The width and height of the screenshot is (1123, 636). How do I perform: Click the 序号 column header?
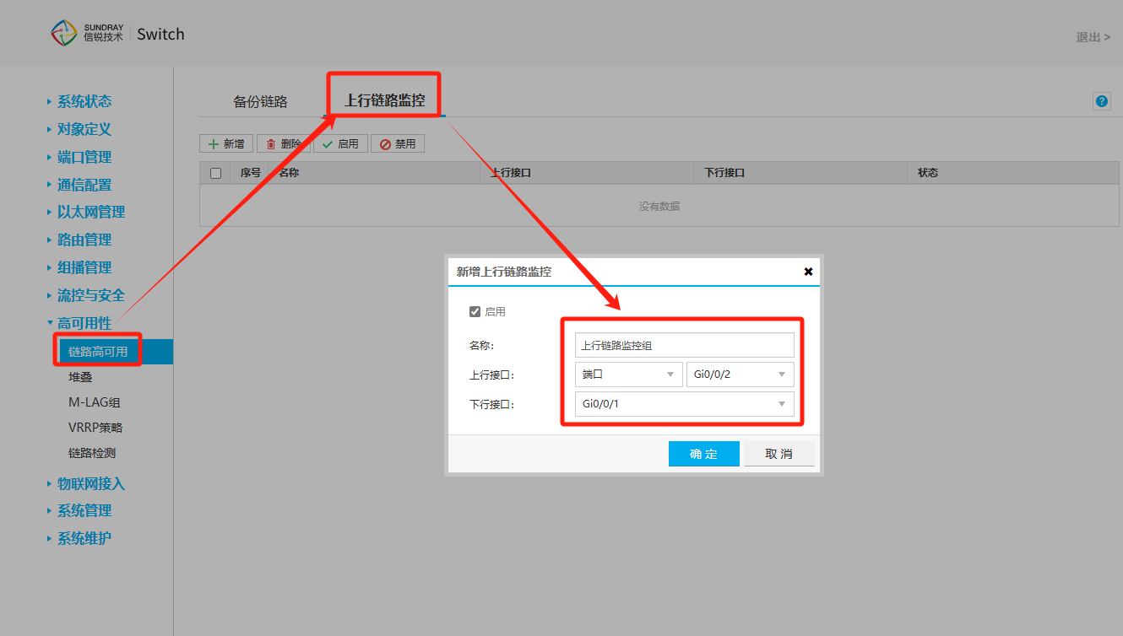click(x=250, y=173)
